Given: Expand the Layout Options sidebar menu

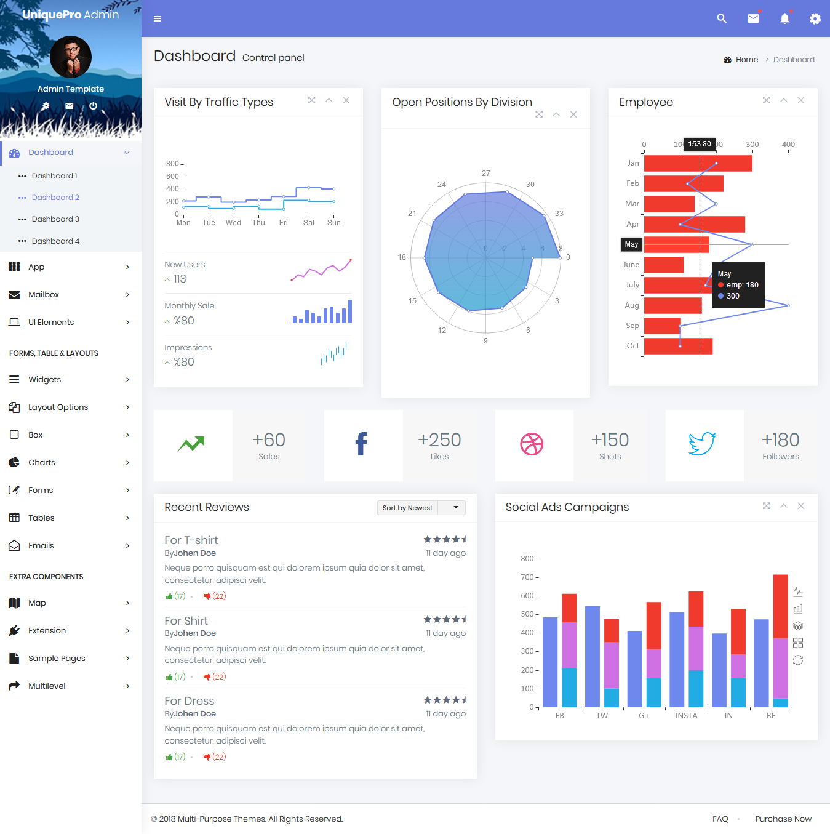Looking at the screenshot, I should [x=71, y=407].
